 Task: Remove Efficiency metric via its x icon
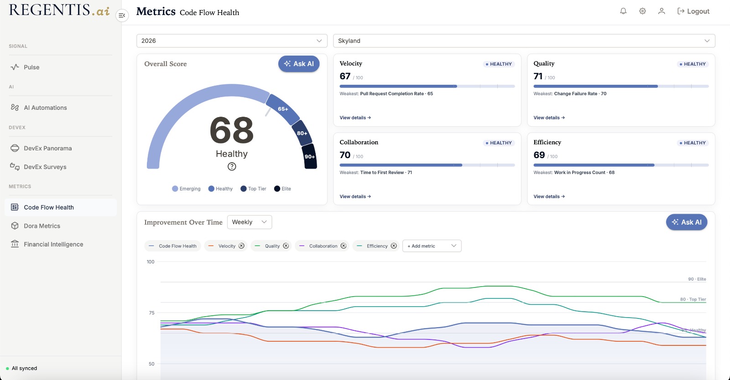click(x=394, y=246)
